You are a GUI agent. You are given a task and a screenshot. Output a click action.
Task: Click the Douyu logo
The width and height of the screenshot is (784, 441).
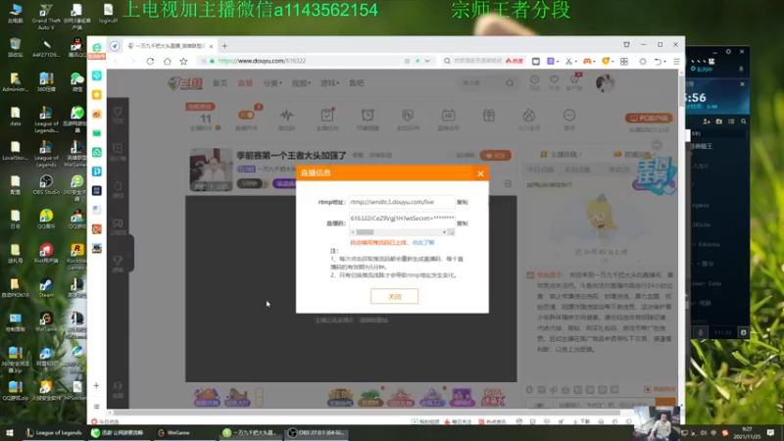pyautogui.click(x=185, y=83)
